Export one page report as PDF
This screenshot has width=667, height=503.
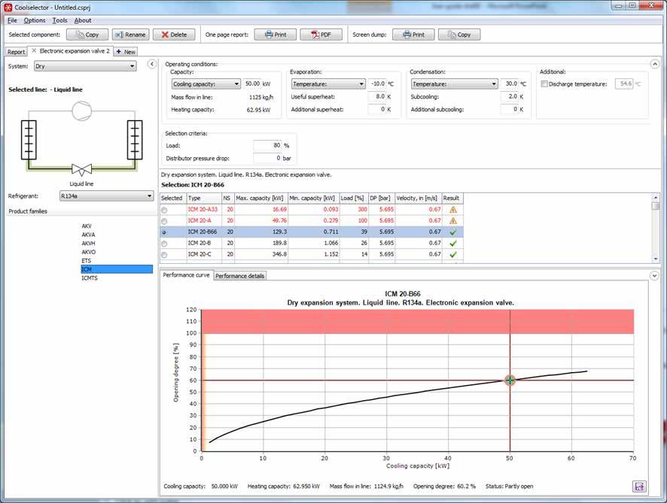coord(321,35)
